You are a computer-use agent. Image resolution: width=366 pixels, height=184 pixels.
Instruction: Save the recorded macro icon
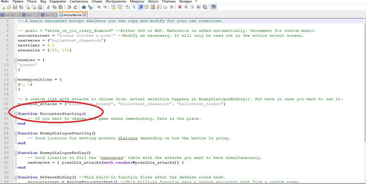tap(205, 7)
